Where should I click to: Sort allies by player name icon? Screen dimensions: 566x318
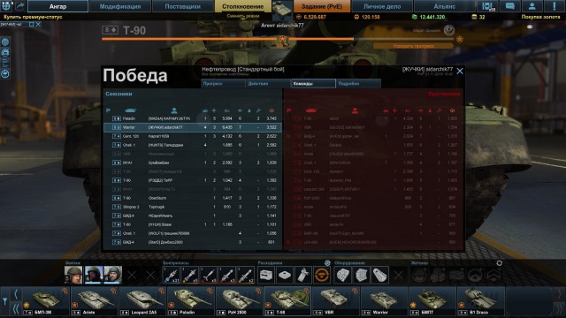coord(174,110)
